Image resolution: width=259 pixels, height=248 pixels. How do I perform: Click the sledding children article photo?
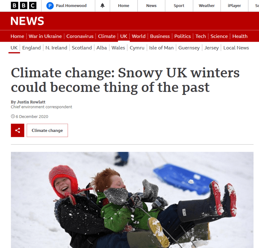pos(132,200)
